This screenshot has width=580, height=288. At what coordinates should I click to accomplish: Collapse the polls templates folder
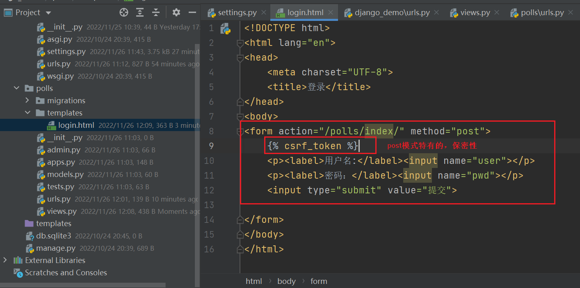tap(27, 113)
